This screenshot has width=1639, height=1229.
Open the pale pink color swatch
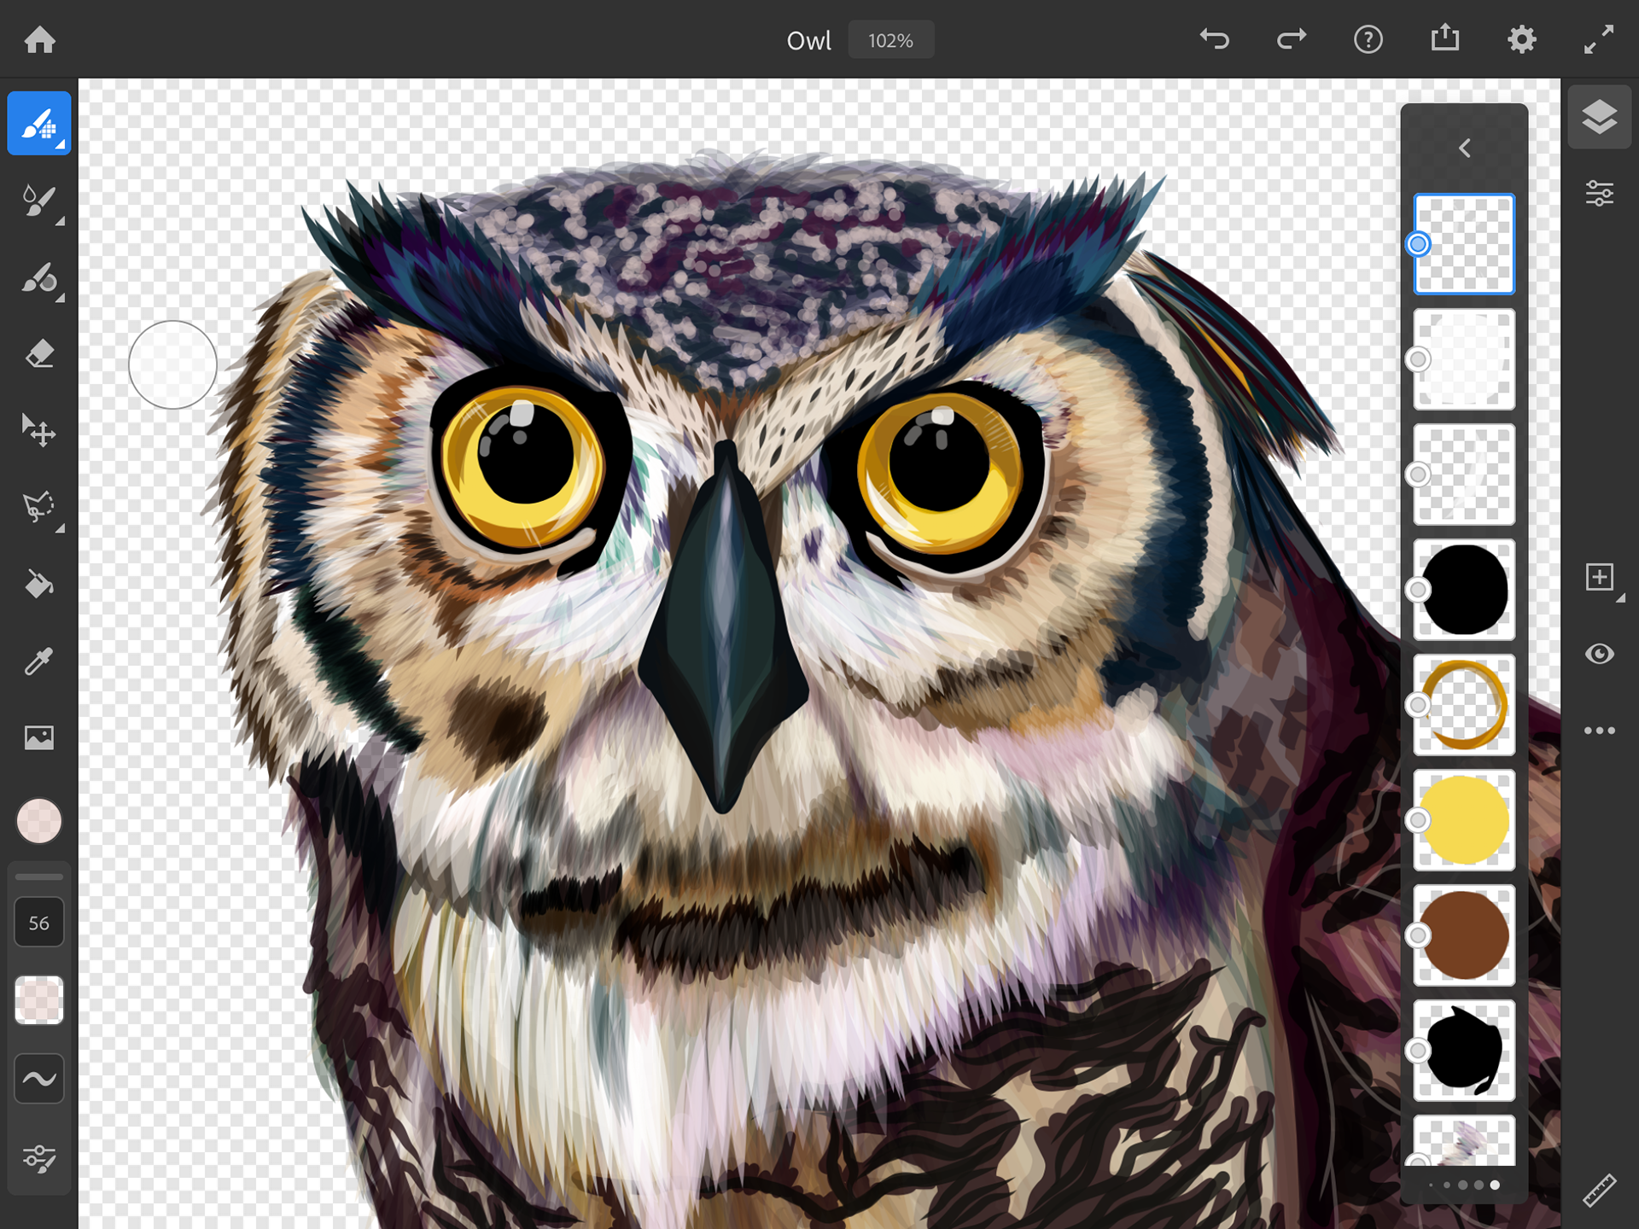point(39,821)
